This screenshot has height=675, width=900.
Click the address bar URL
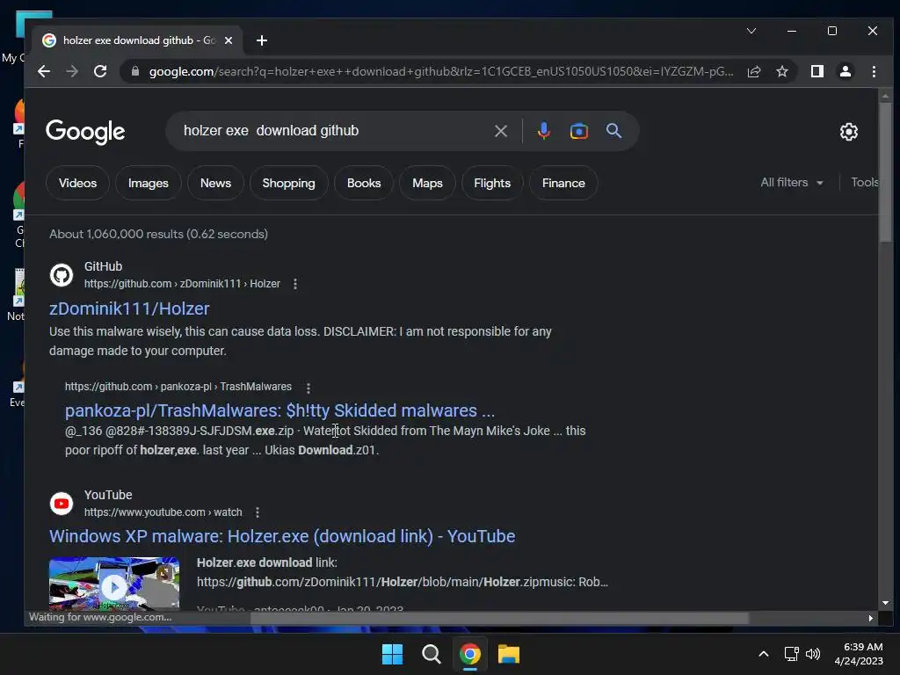441,71
